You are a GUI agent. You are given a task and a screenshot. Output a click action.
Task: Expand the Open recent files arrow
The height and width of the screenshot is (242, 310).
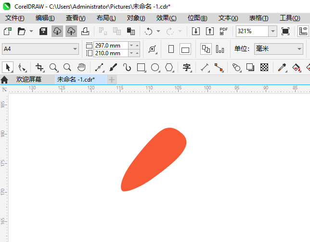click(31, 31)
